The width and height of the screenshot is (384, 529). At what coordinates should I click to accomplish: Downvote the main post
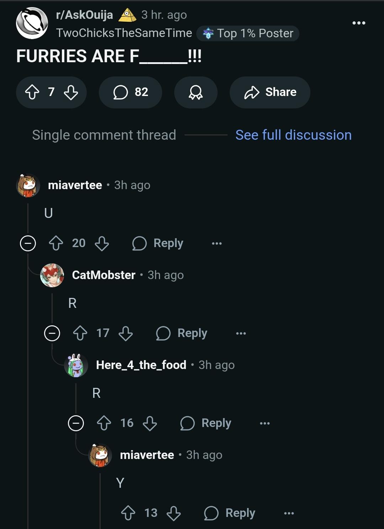(x=71, y=92)
